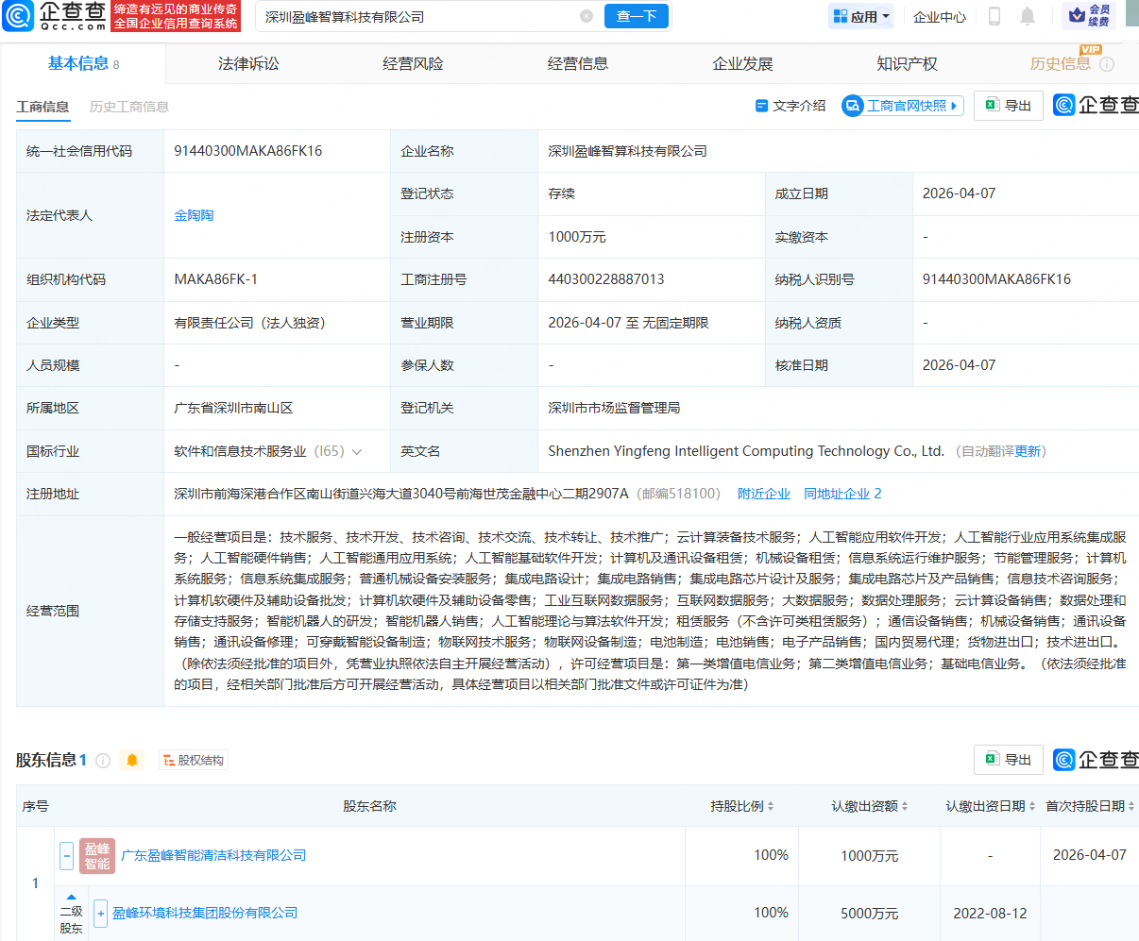Open the mobile app phone icon

[x=995, y=16]
